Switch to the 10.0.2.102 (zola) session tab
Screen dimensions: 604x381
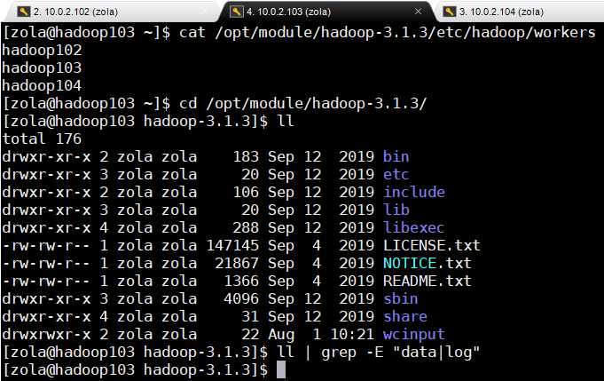click(111, 12)
